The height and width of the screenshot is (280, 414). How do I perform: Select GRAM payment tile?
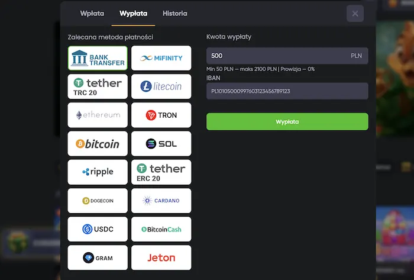tap(98, 258)
